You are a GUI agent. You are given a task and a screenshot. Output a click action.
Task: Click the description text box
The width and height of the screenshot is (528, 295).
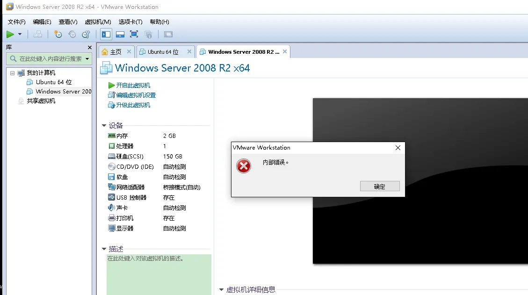[159, 274]
